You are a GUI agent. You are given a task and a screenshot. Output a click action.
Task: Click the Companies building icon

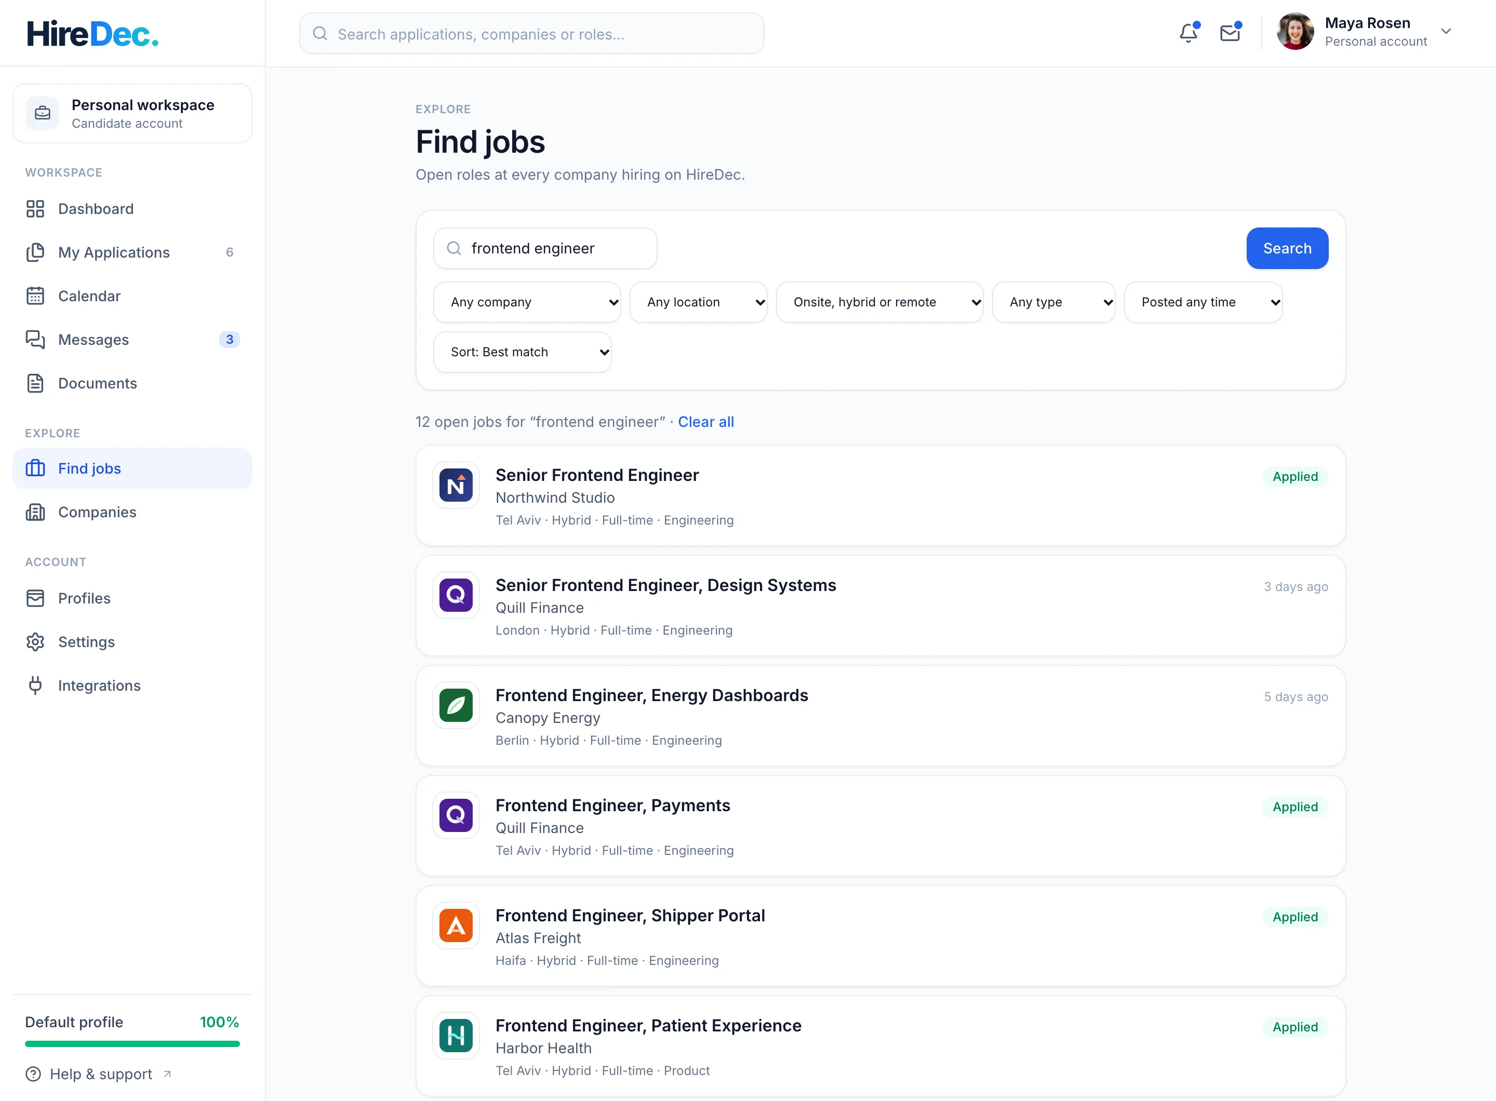pyautogui.click(x=35, y=512)
